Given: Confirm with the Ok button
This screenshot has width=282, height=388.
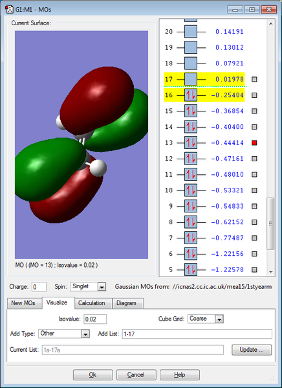Looking at the screenshot, I should coord(92,375).
